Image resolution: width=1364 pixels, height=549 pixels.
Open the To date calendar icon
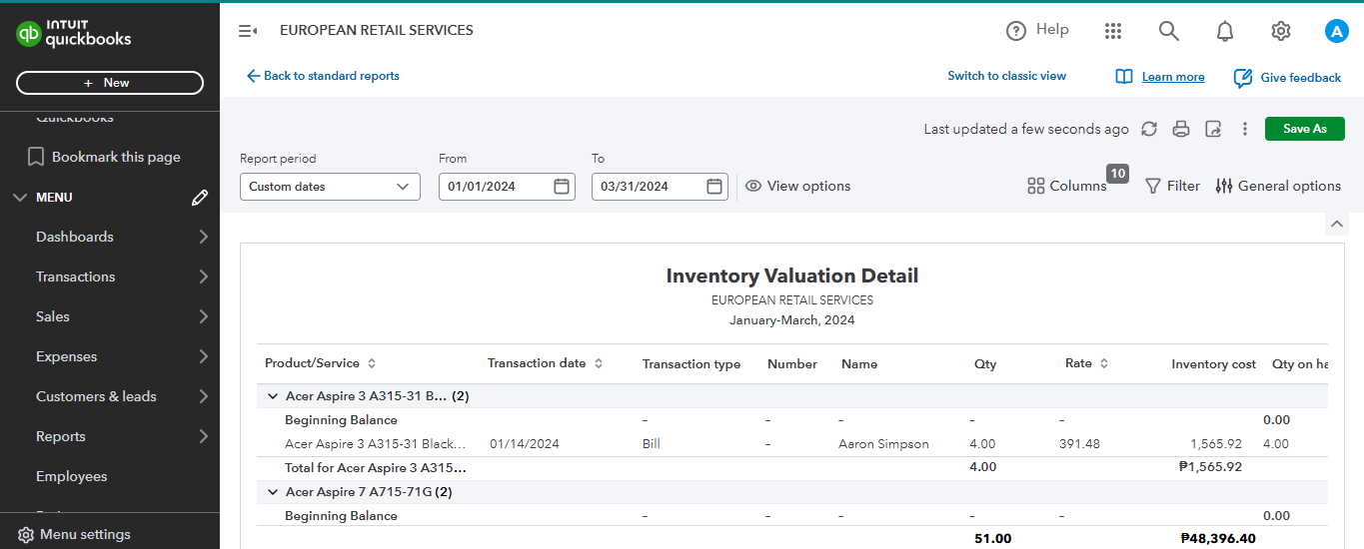coord(714,186)
